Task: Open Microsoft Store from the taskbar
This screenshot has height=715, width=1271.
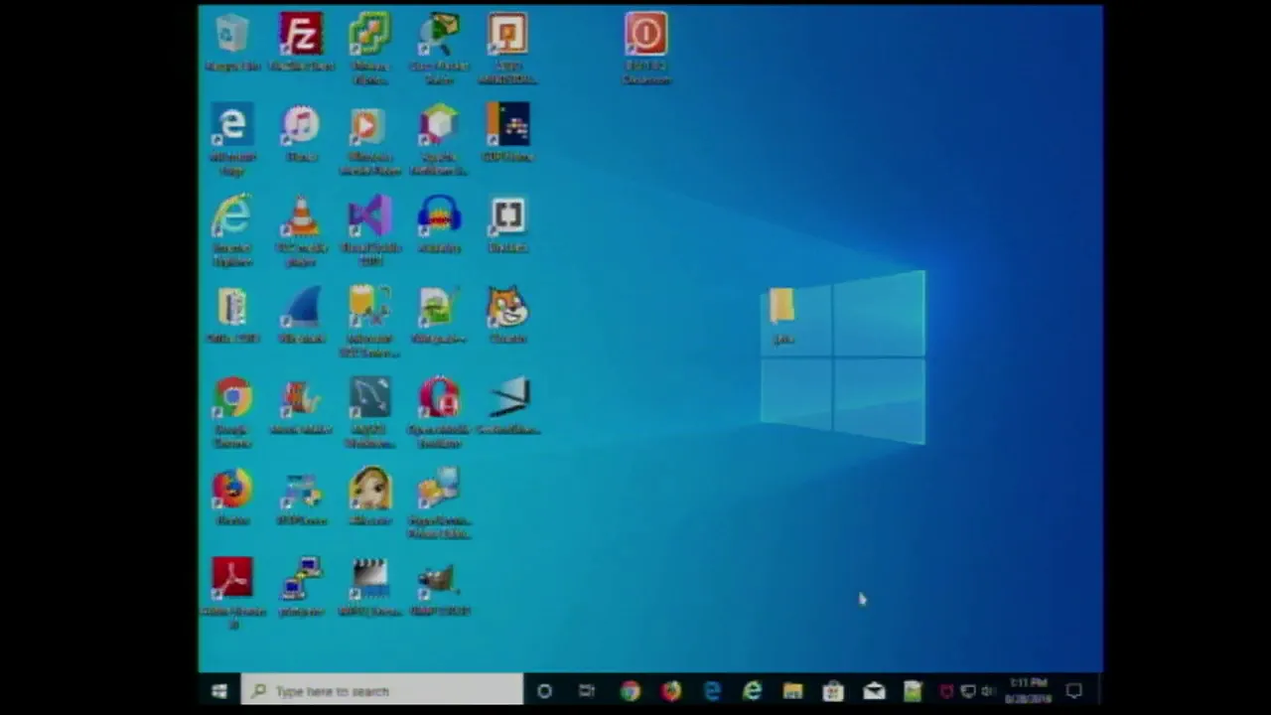Action: [x=833, y=691]
